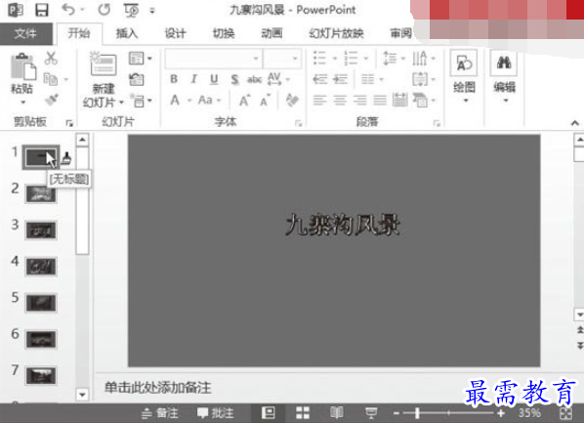Switch to the 插入 tab
584x423 pixels.
click(127, 33)
